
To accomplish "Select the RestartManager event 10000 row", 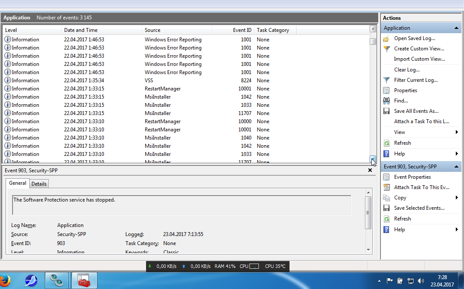I will (x=186, y=121).
